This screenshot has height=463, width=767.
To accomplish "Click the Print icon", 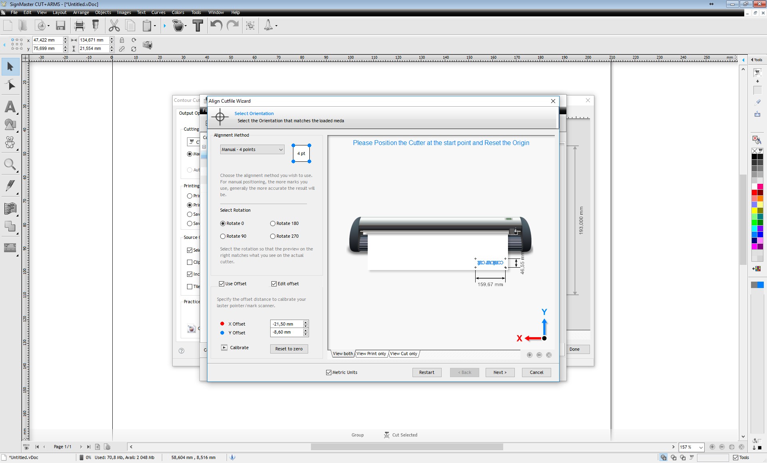I will 80,26.
